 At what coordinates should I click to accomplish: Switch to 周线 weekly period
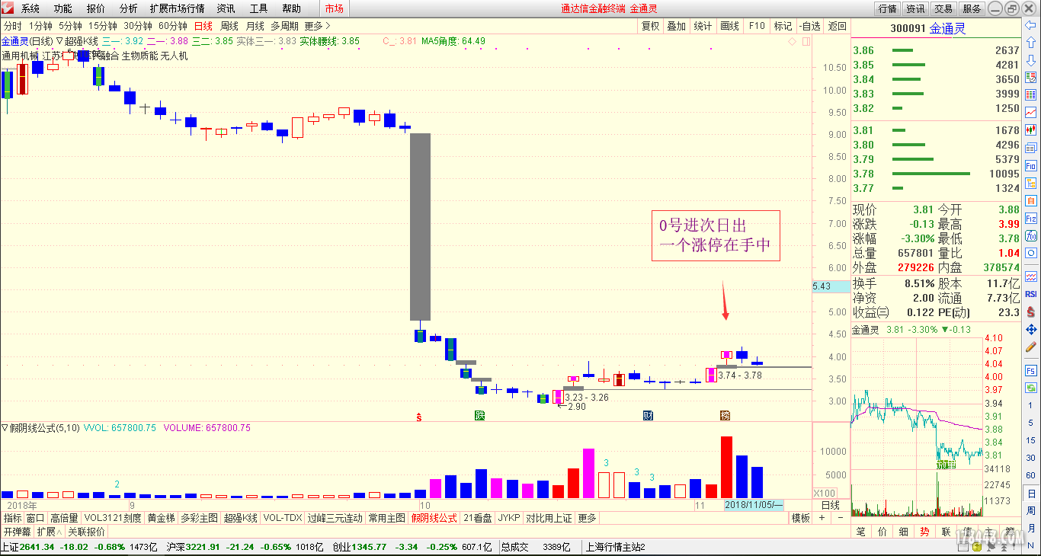(229, 26)
